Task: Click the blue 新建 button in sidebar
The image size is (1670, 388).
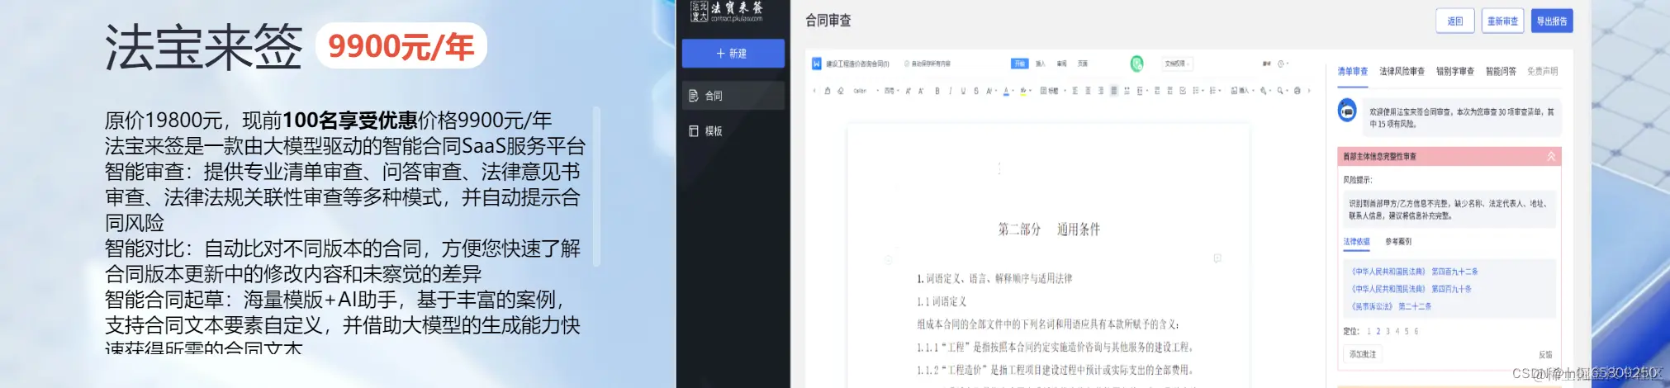Action: pyautogui.click(x=733, y=53)
